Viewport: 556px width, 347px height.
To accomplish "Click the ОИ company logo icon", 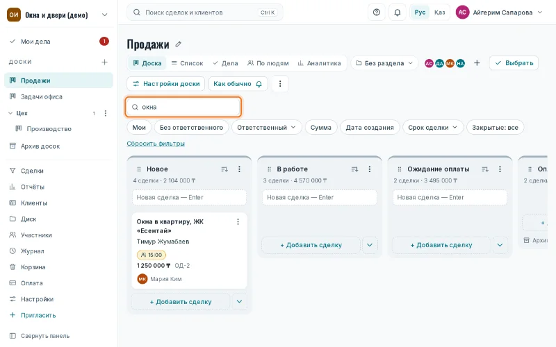I will pyautogui.click(x=14, y=15).
